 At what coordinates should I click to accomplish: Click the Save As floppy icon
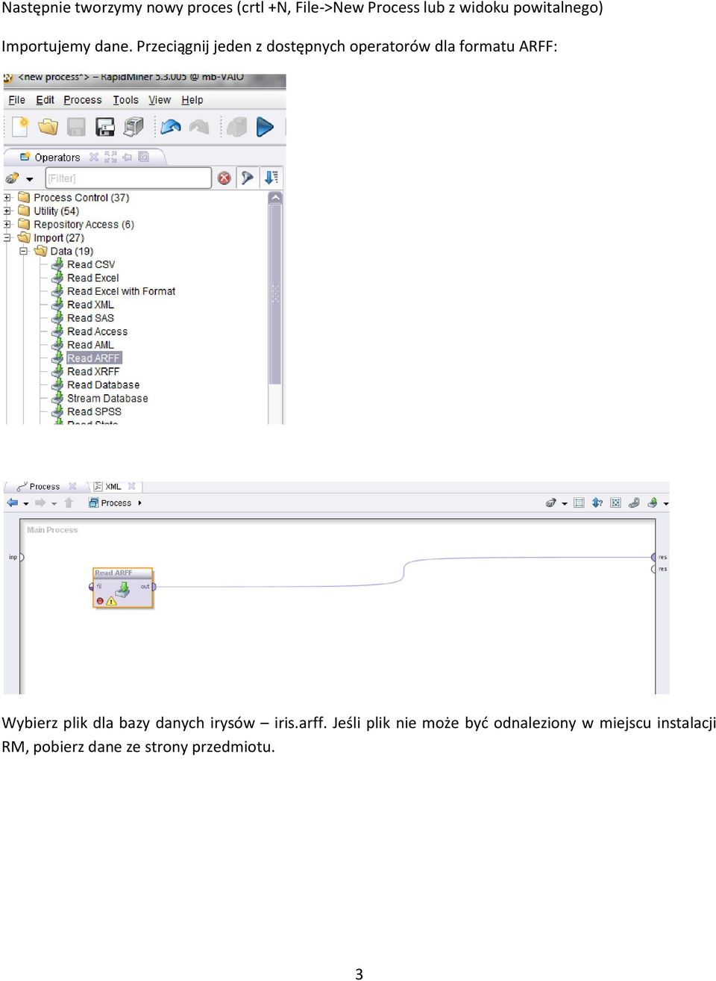(105, 127)
